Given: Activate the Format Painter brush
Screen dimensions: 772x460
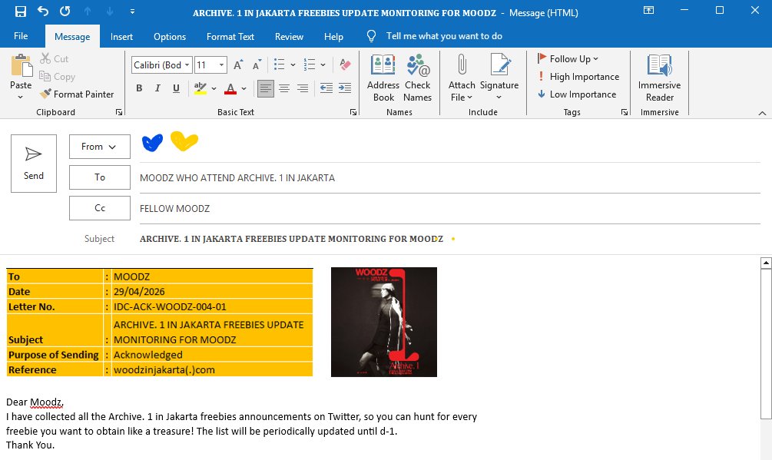Looking at the screenshot, I should [77, 94].
